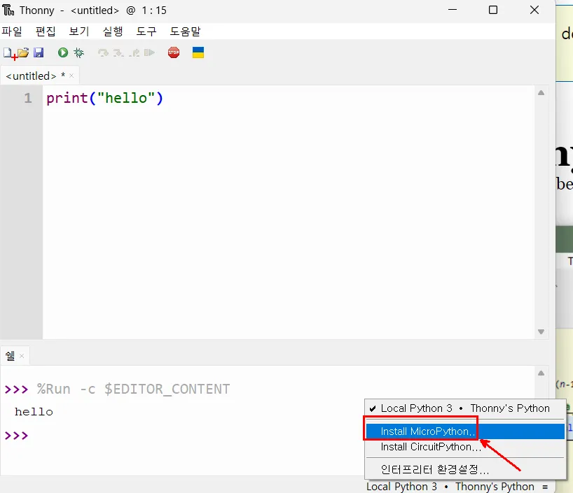Open 인터프리터 환경설정... from popup menu
Viewport: 573px width, 493px height.
(465, 469)
